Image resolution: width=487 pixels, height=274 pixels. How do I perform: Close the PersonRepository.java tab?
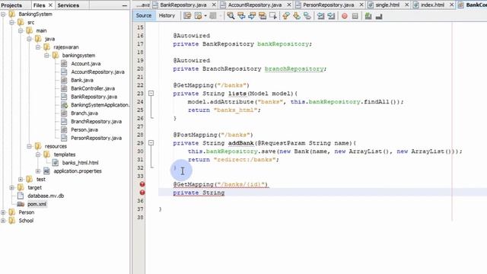361,5
